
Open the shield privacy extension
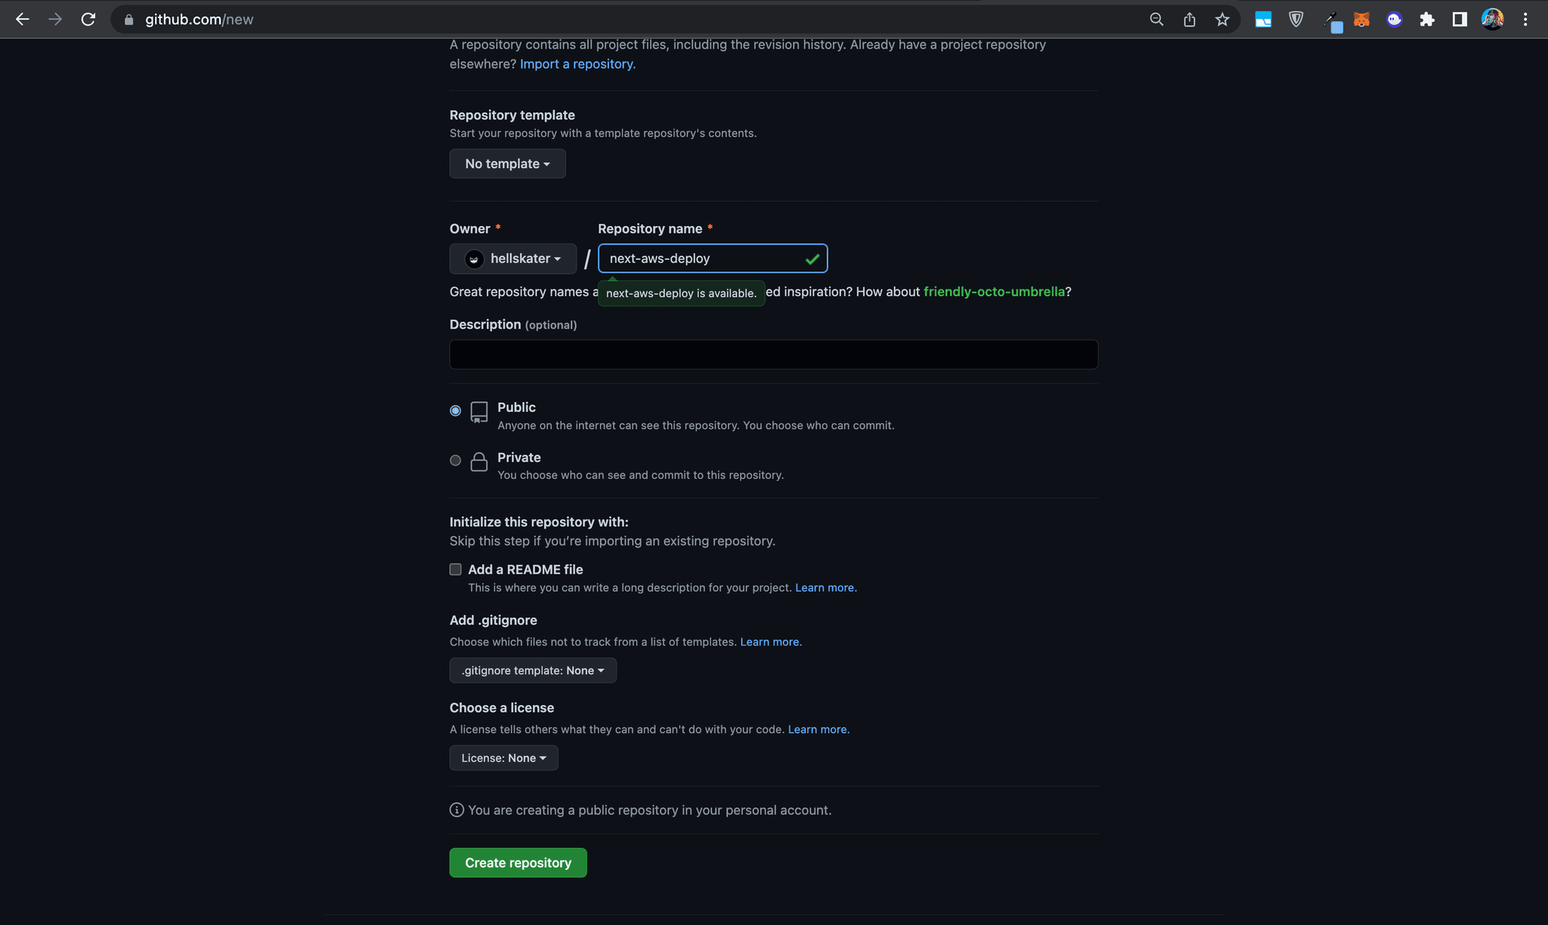click(x=1296, y=19)
